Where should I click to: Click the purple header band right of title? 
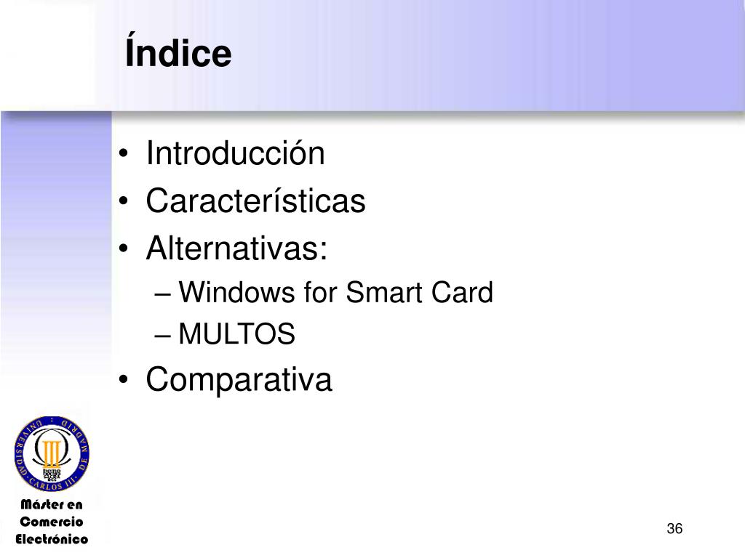click(490, 54)
